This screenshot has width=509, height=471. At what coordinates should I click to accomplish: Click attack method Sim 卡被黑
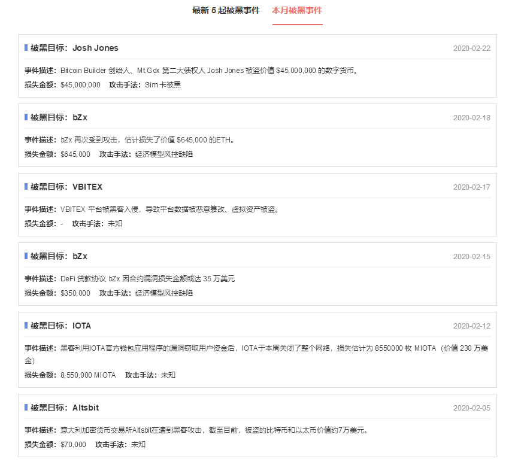(x=163, y=85)
